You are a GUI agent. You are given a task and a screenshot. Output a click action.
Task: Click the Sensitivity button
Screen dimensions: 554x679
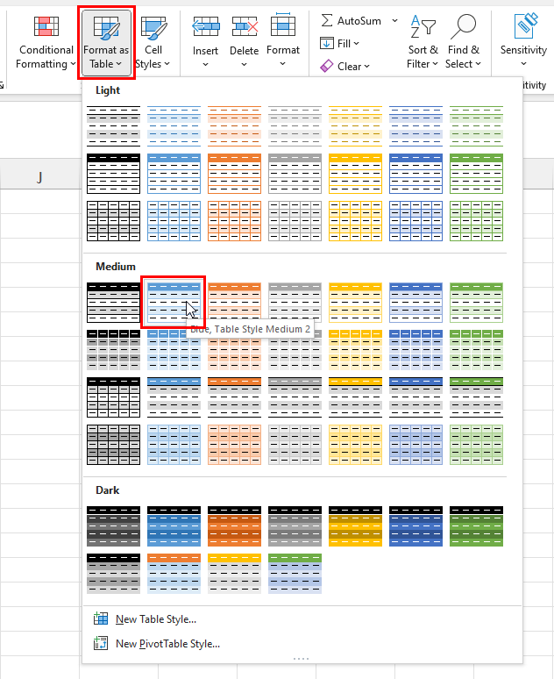tap(523, 41)
